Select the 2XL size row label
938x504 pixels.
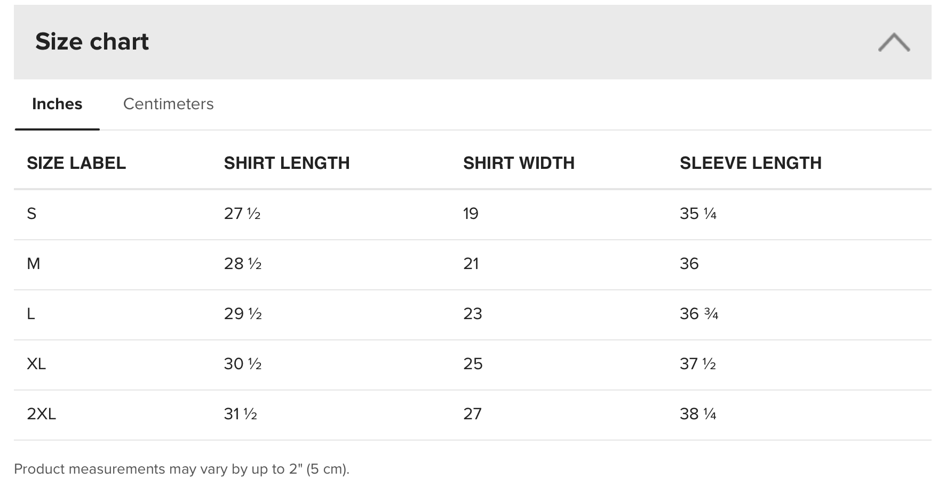[x=41, y=414]
